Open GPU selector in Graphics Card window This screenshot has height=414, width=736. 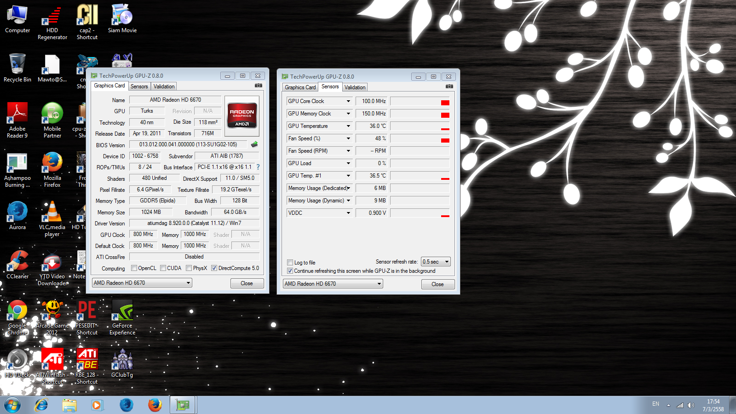tap(142, 283)
